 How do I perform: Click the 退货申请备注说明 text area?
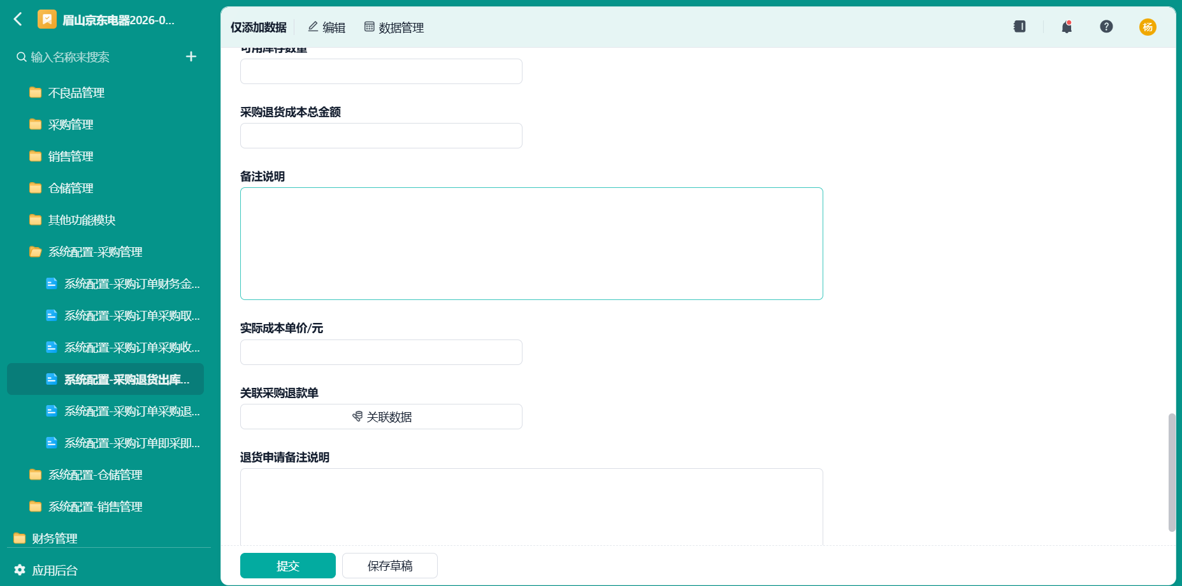pos(531,507)
